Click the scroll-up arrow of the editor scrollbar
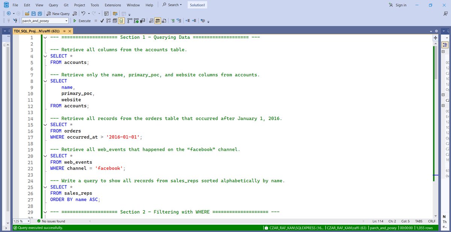 point(436,43)
